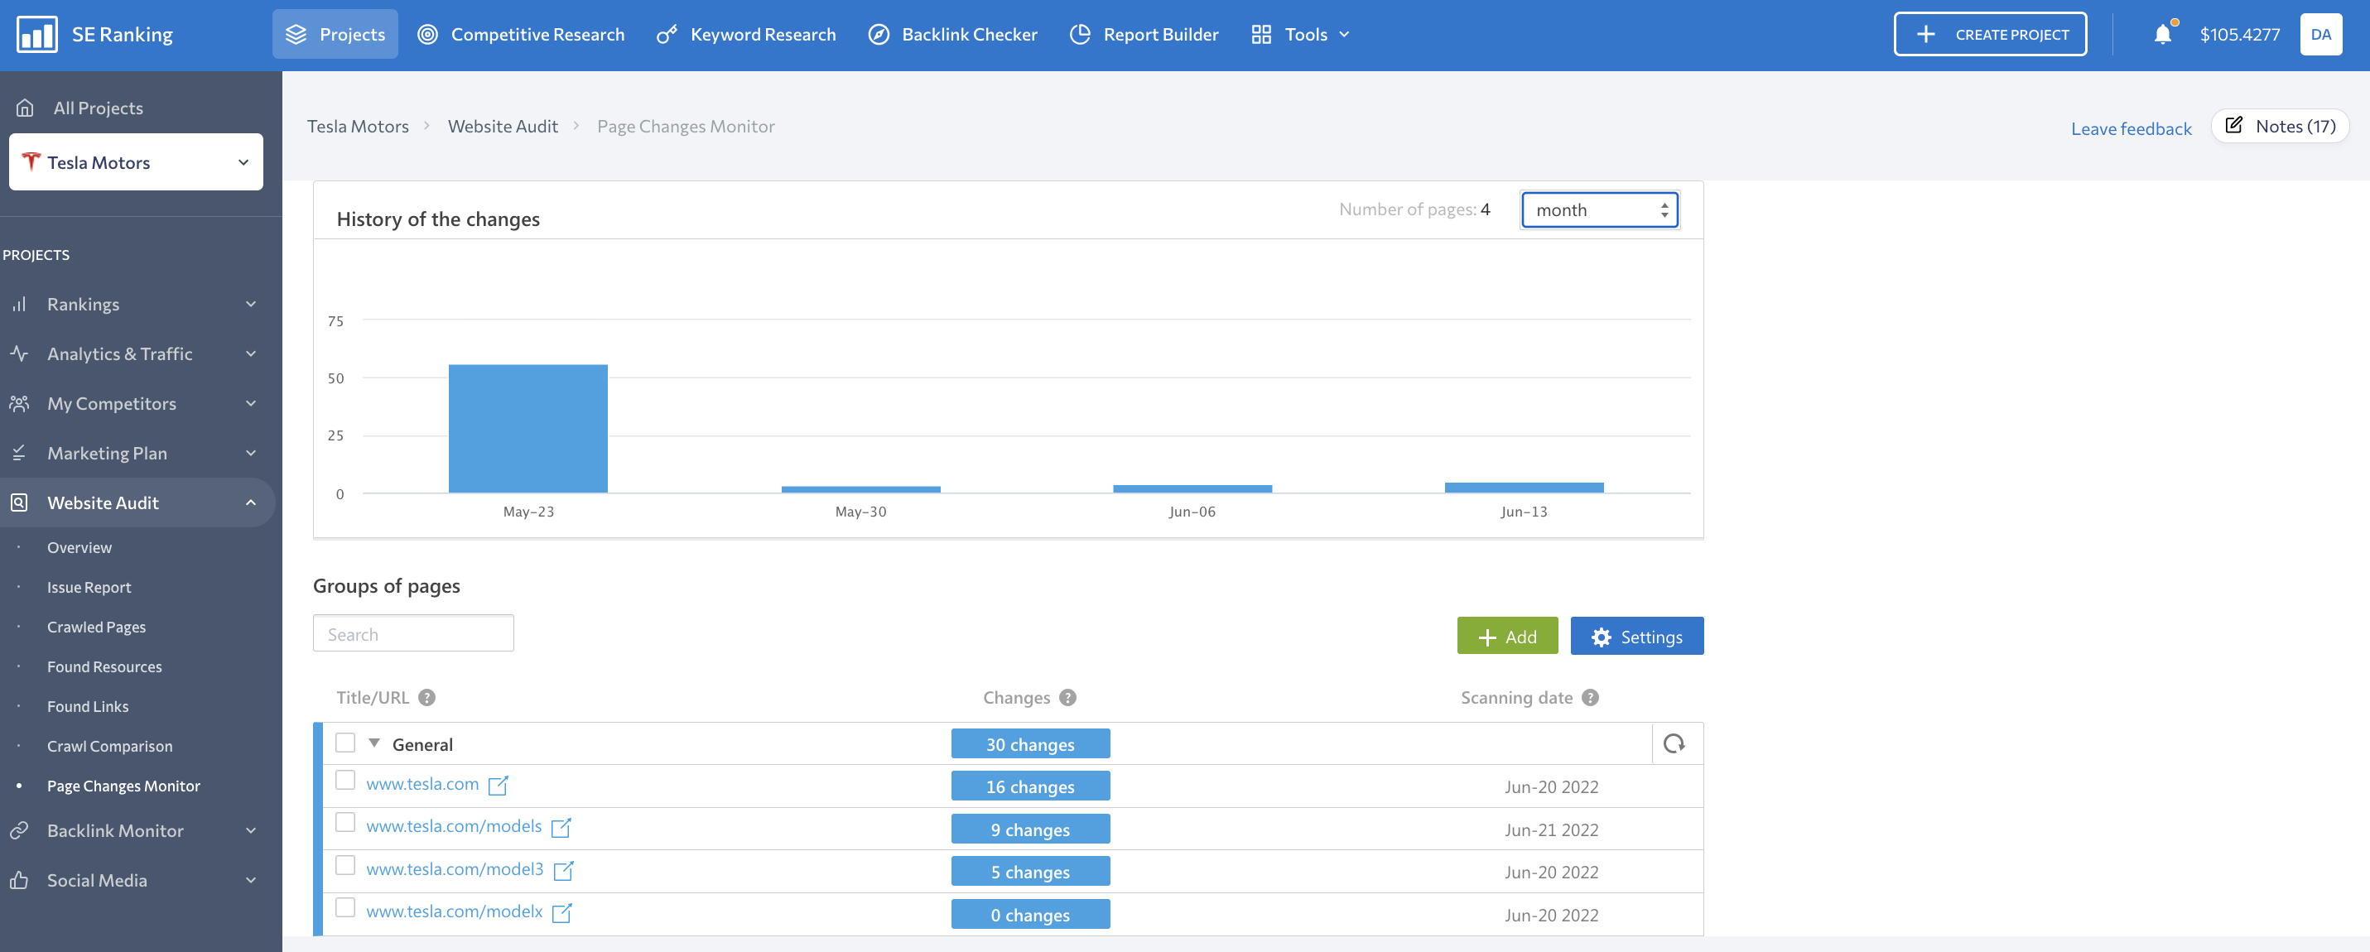The width and height of the screenshot is (2370, 952).
Task: Open Competitive Research tab
Action: click(x=521, y=34)
